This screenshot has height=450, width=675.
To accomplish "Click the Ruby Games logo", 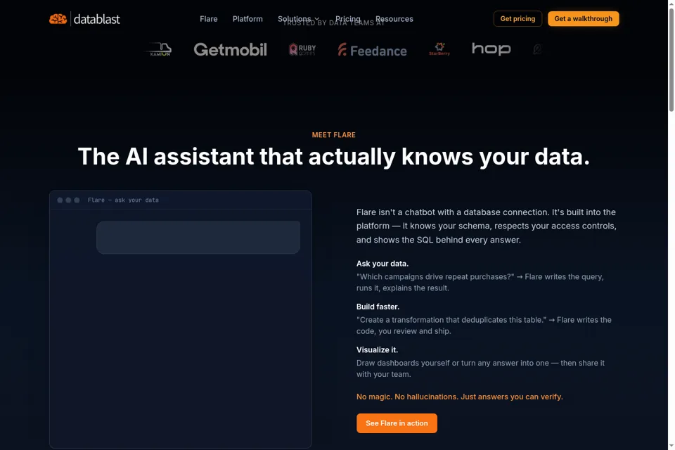I will [302, 49].
